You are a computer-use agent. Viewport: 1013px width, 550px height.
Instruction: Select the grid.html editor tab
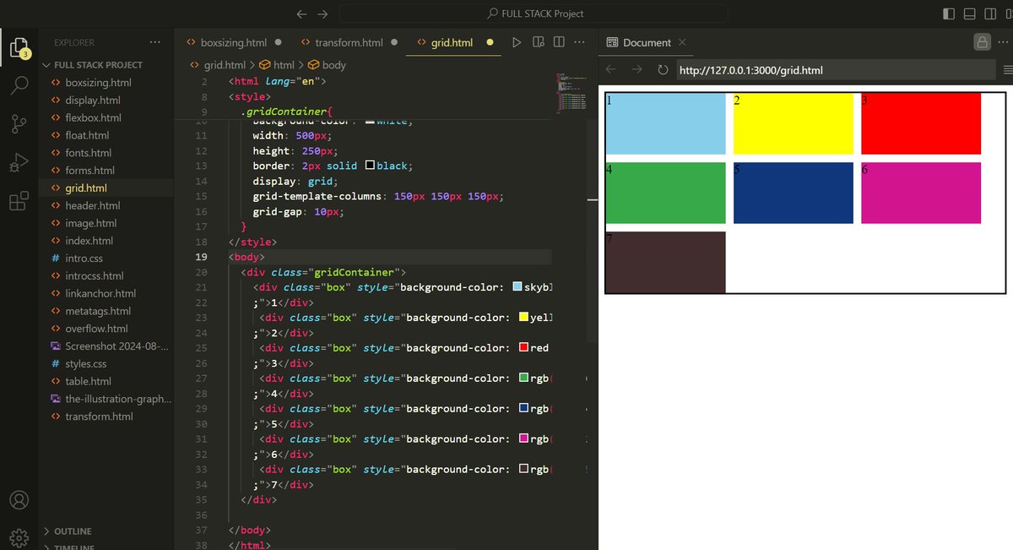[x=454, y=42]
